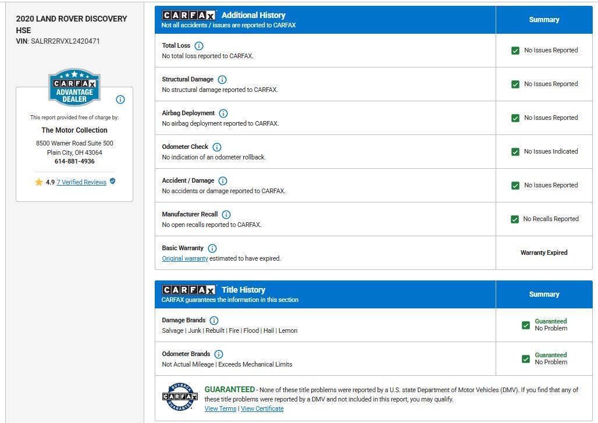Screen dimensions: 598x423
Task: Open the Manufacturer Recall info icon
Action: tap(226, 215)
